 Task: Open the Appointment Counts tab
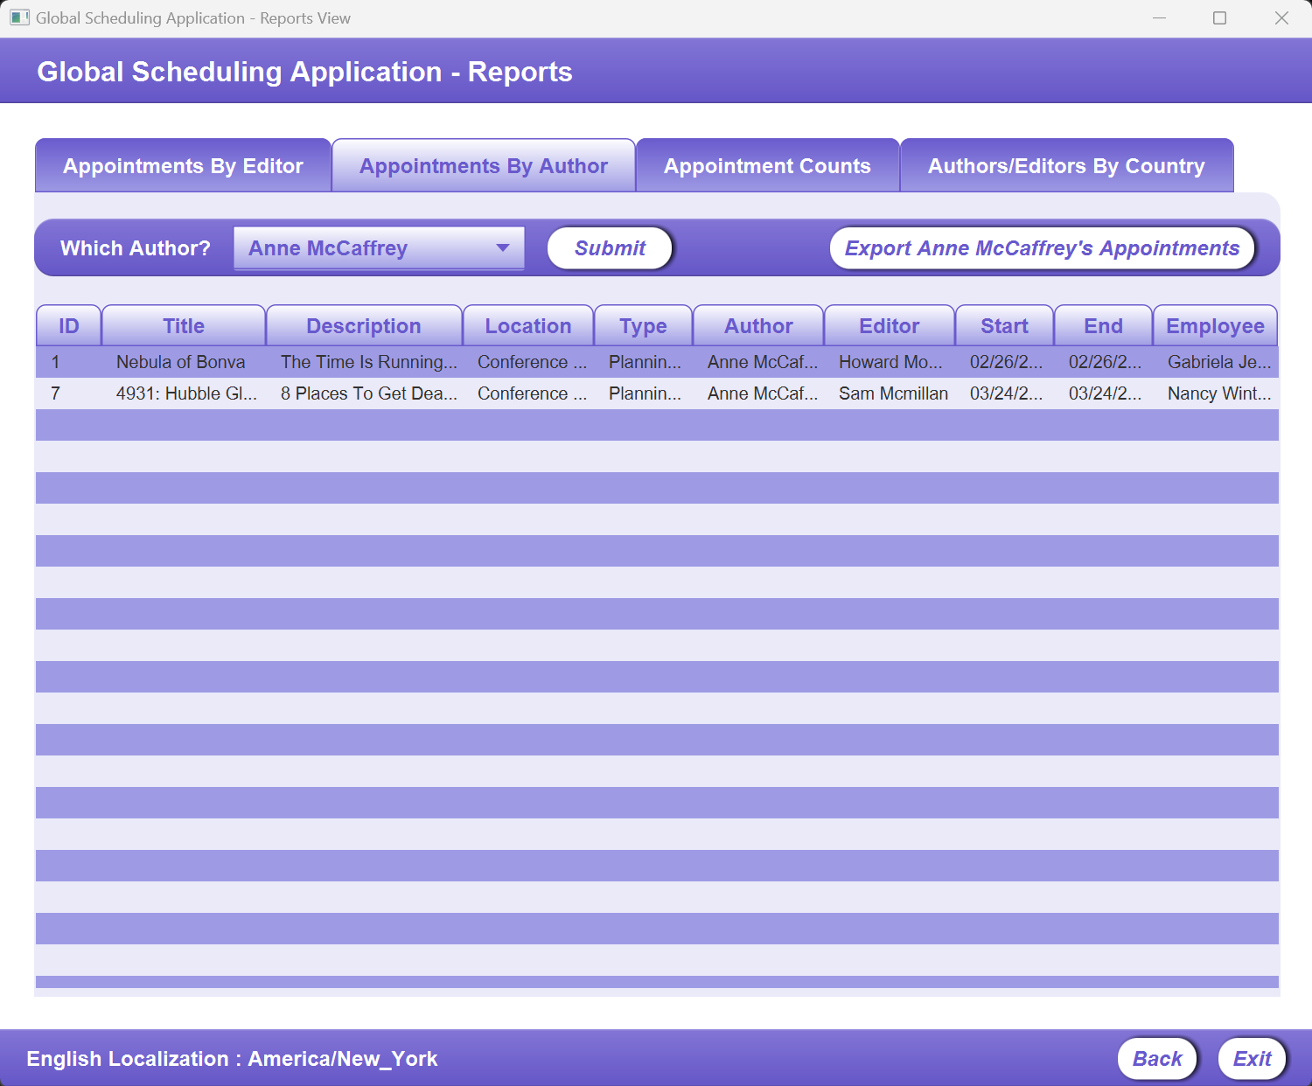point(767,165)
